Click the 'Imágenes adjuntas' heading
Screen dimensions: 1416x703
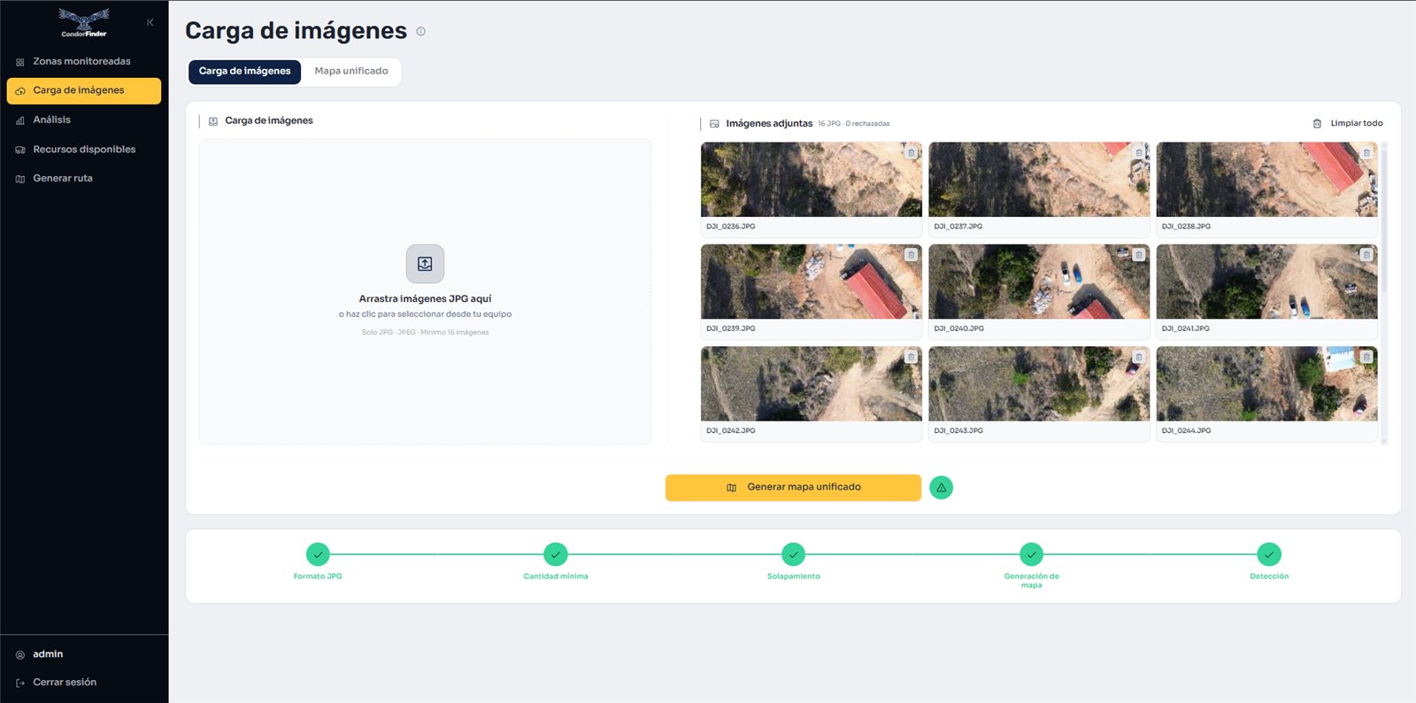coord(769,124)
